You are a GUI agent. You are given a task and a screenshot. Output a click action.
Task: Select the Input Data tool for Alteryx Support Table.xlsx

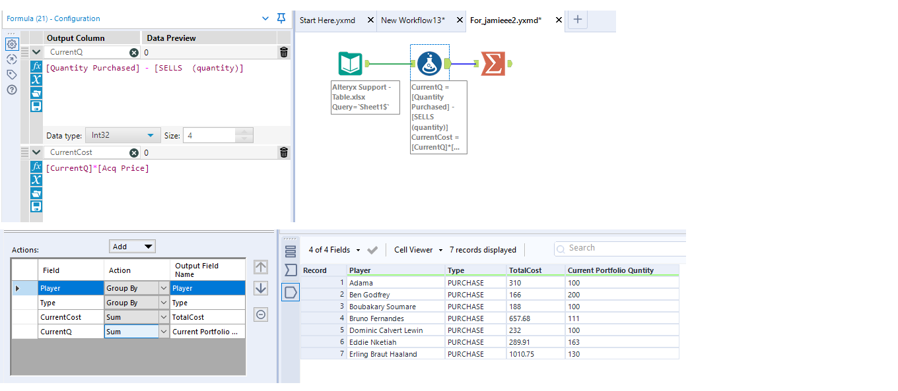click(350, 63)
